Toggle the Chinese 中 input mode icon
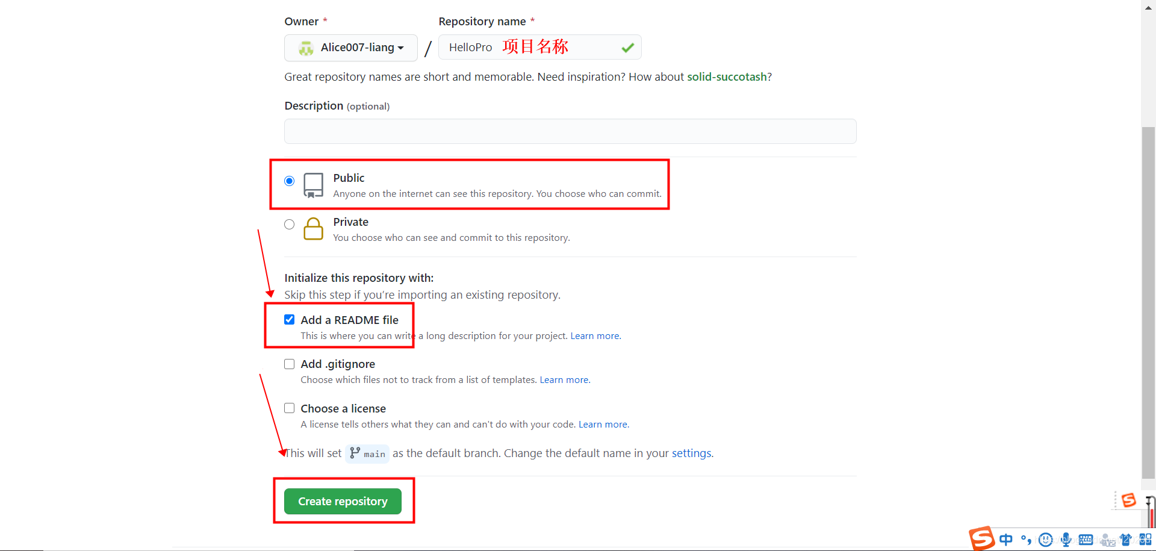1156x551 pixels. pos(1005,540)
